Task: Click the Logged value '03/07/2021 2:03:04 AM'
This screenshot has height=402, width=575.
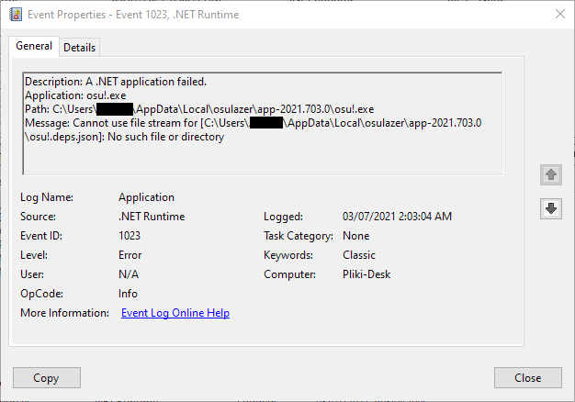Action: click(397, 217)
